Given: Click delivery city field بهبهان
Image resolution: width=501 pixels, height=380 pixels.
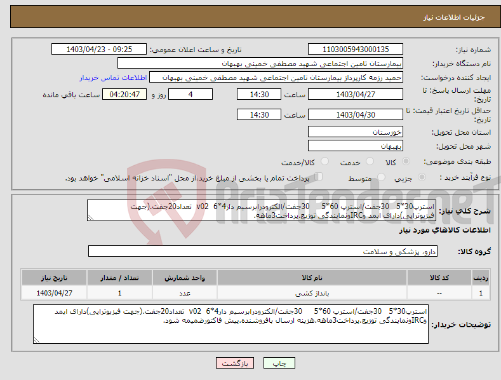Looking at the screenshot, I should [x=356, y=146].
